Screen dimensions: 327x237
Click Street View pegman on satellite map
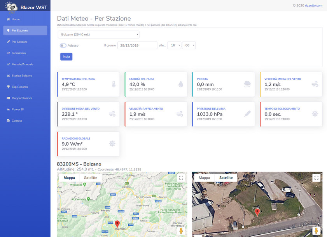point(317,230)
